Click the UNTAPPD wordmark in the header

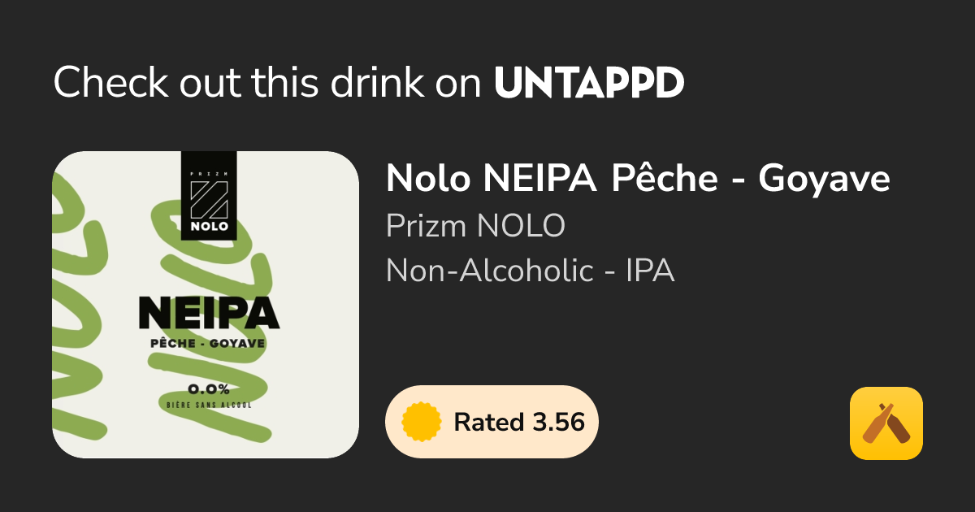(x=589, y=82)
